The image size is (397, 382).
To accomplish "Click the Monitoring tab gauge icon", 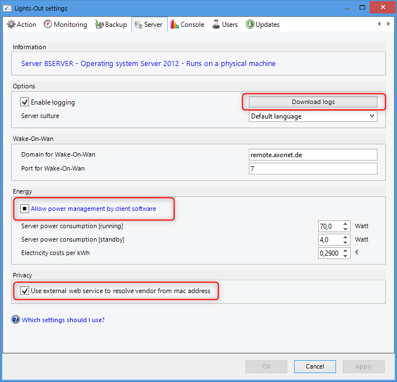I will [48, 24].
